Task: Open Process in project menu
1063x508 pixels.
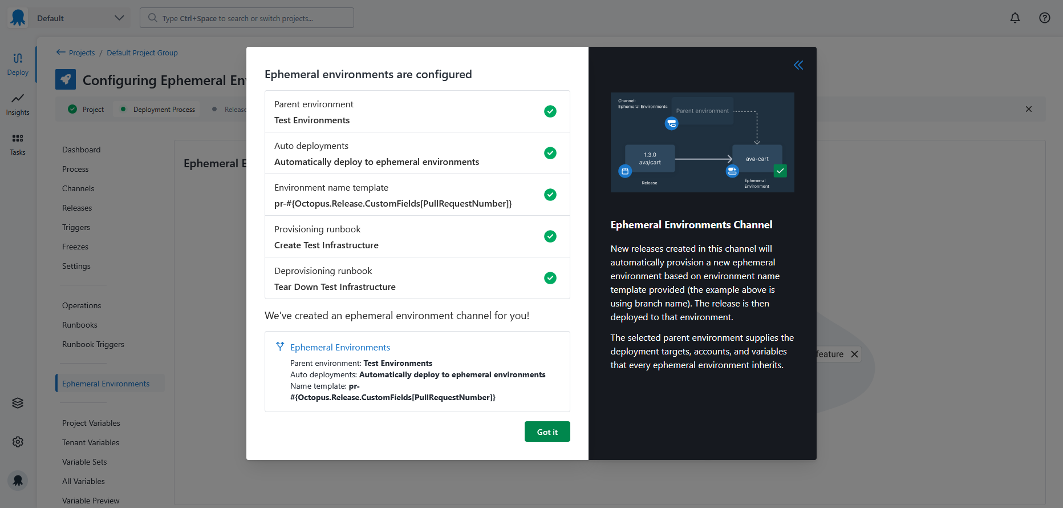Action: [x=75, y=169]
